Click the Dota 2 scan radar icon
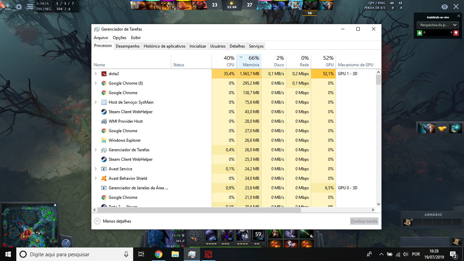Screen dimensions: 464x261 click(67, 243)
